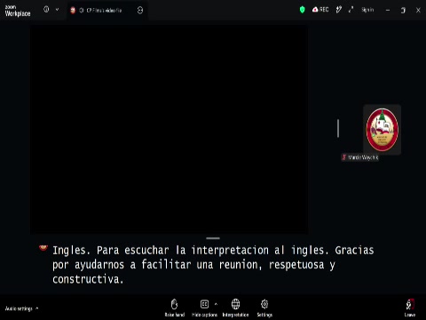Open the Interpretation globe menu

pos(235,308)
